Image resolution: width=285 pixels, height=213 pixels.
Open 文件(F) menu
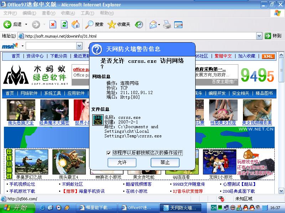click(x=10, y=13)
